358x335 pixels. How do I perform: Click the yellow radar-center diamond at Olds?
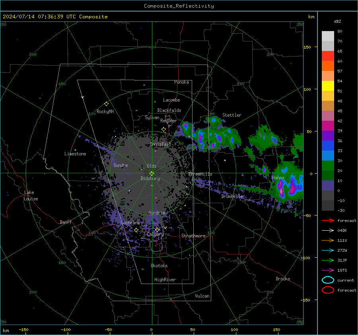152,174
